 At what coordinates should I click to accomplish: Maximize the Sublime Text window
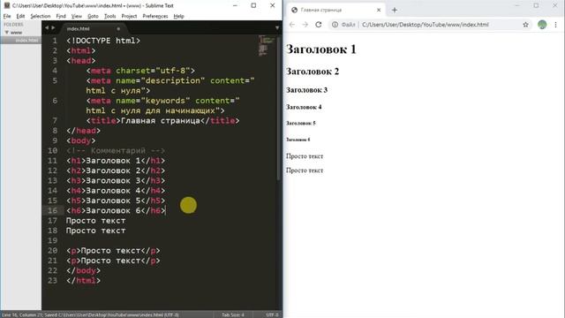point(253,6)
